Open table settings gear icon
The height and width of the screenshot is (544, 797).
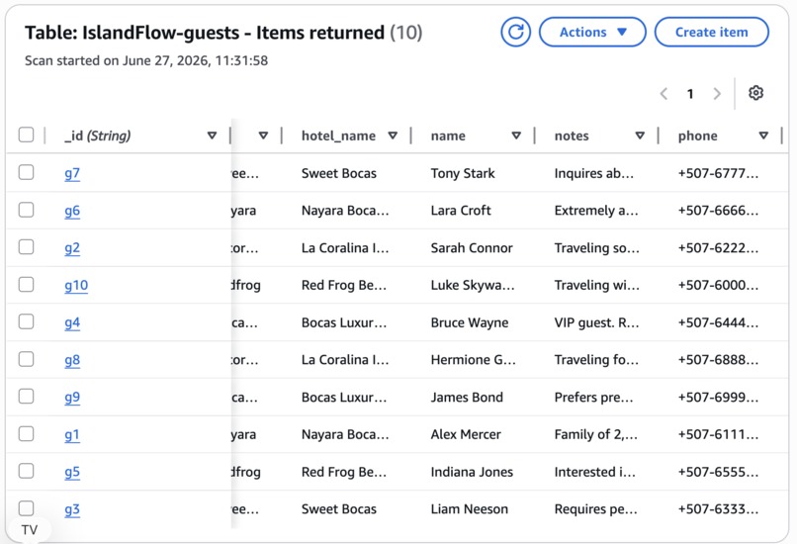[x=755, y=93]
